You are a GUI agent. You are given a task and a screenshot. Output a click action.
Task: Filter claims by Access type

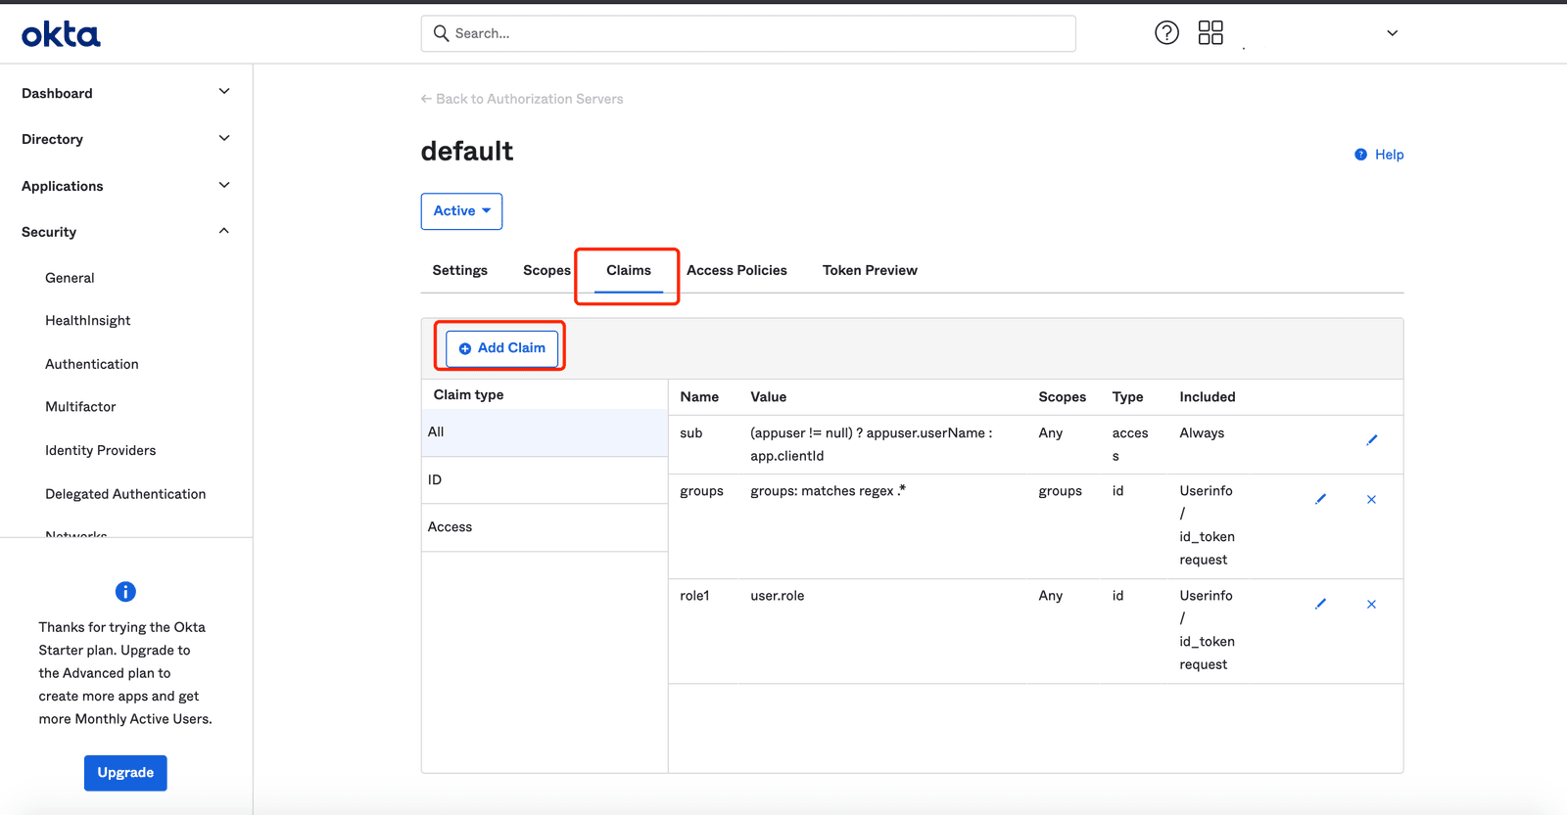(545, 526)
